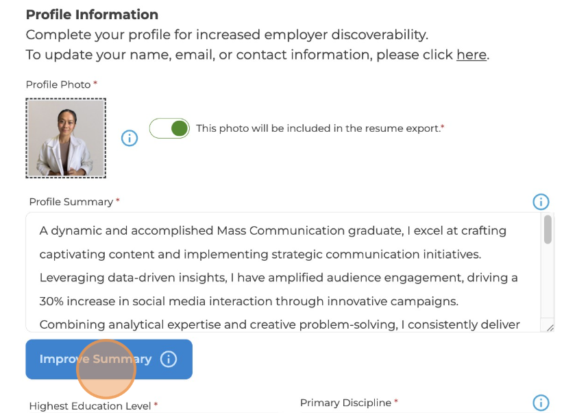The height and width of the screenshot is (413, 588).
Task: Click the "Leveraging data-driven insights" line
Action: [278, 278]
